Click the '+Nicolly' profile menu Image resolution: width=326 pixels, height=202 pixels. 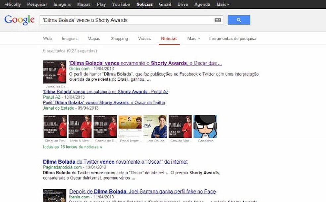(12, 4)
